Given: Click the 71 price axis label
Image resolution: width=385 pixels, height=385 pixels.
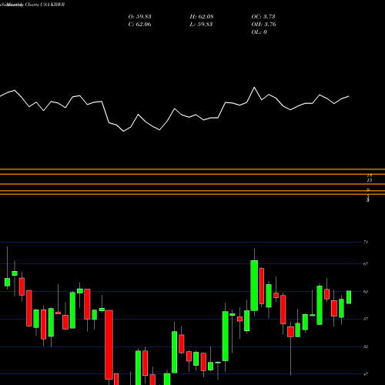Looking at the screenshot, I should 366,242.
